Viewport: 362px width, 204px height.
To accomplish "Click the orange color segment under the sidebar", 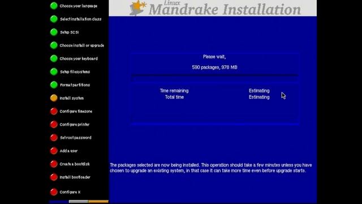I will click(98, 202).
